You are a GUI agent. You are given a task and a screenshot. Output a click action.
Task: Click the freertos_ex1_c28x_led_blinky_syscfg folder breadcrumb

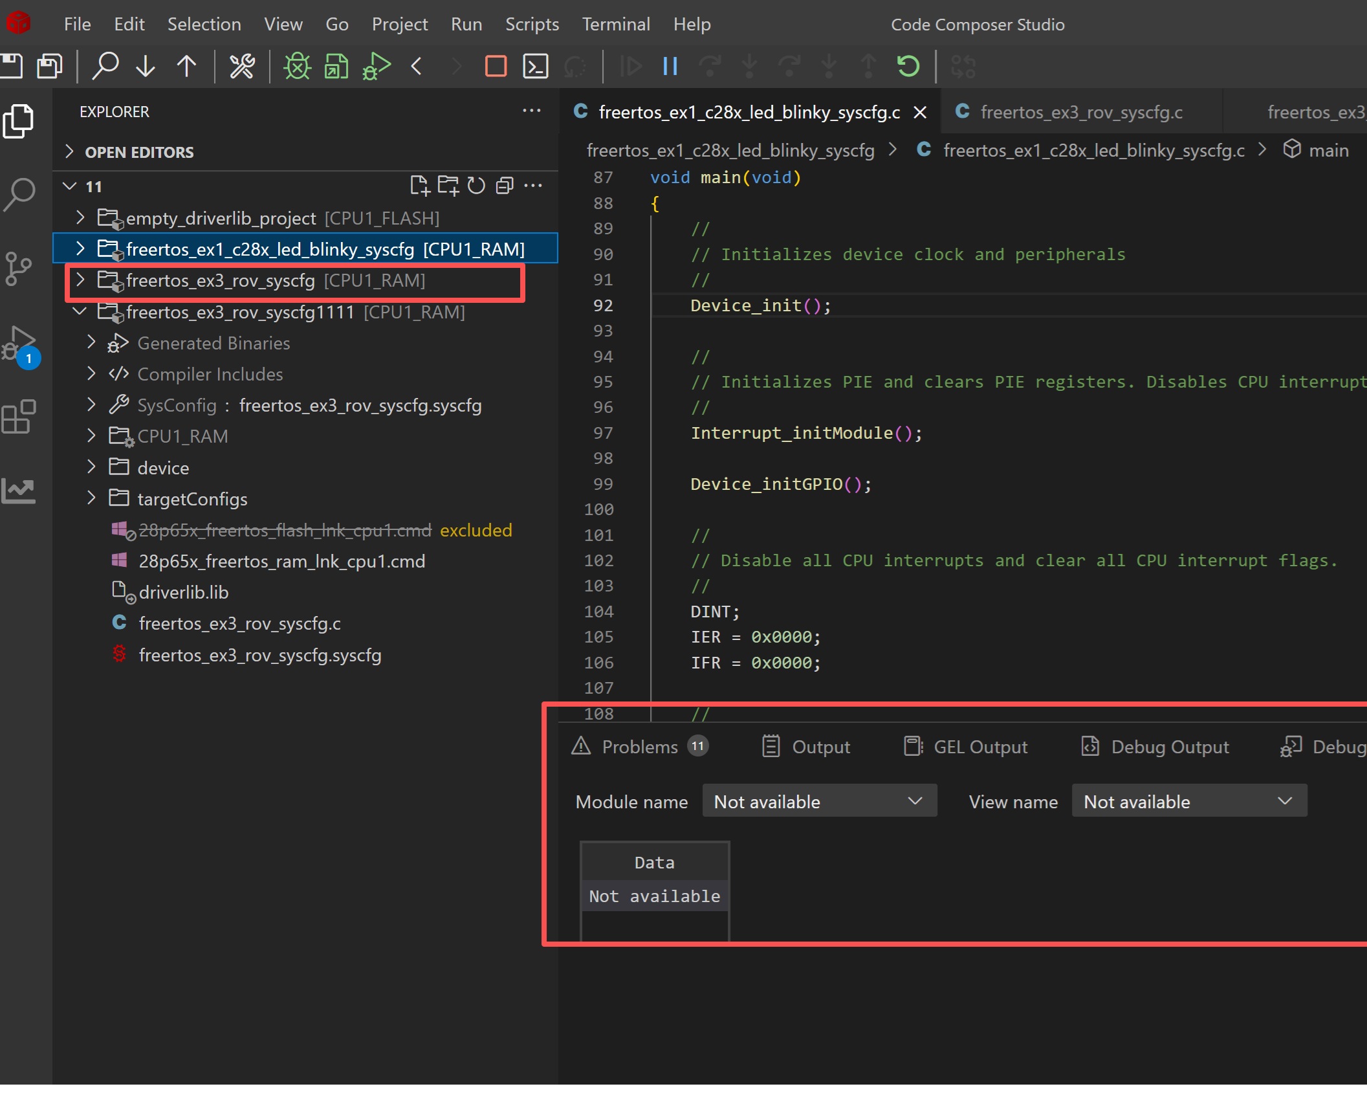[x=730, y=150]
